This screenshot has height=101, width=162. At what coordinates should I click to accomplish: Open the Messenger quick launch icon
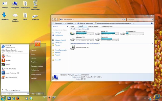tap(31, 98)
